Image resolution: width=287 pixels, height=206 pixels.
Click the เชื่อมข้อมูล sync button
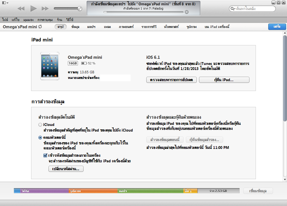[x=258, y=191]
